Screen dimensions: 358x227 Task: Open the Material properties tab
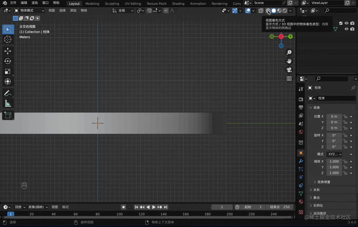[x=301, y=201]
